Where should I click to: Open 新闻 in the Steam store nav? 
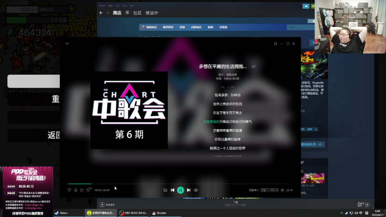210,27
